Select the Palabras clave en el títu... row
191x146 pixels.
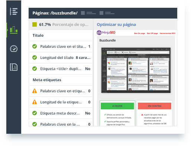coord(61,47)
